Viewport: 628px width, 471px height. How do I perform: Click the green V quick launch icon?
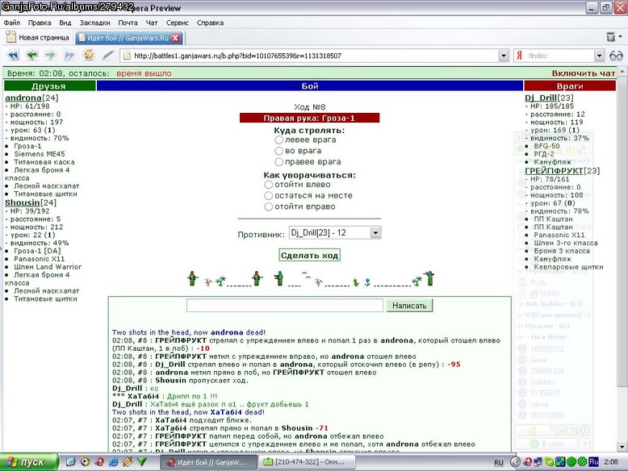(x=141, y=462)
